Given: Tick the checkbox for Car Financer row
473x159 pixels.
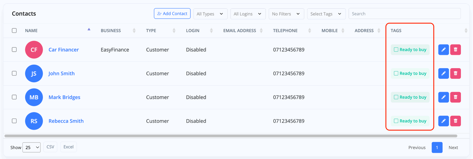Looking at the screenshot, I should (x=14, y=50).
